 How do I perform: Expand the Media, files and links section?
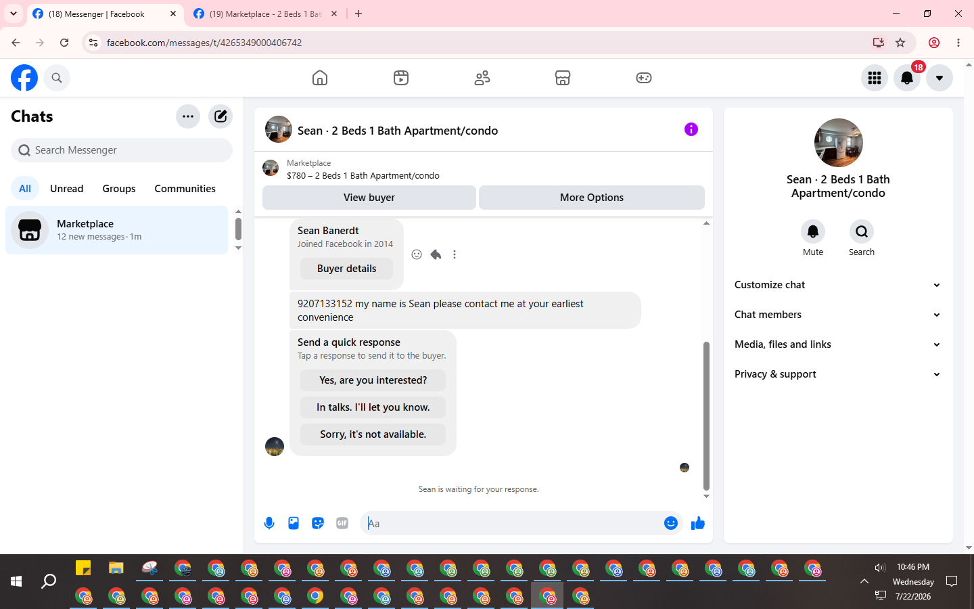click(838, 344)
